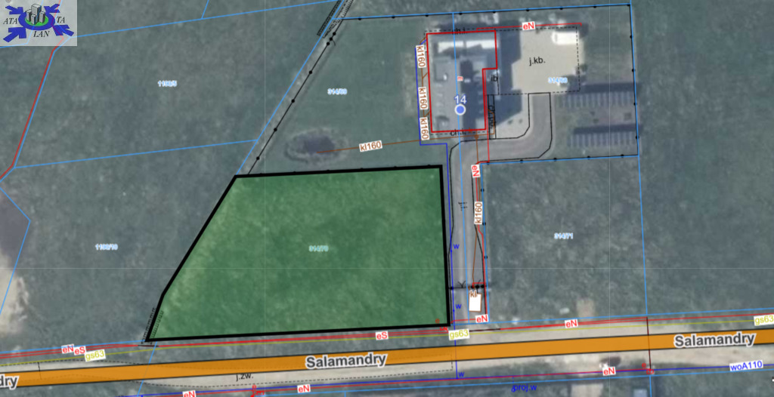Click the j.kb. building label
This screenshot has height=397, width=774.
(537, 60)
